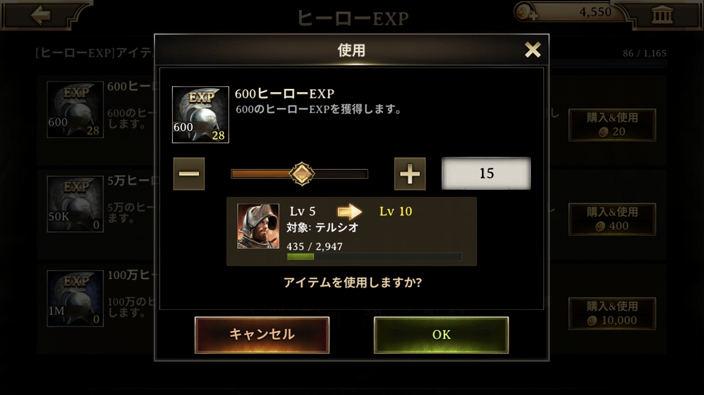
Task: Buy and use 50K EXP for 400 gold
Action: 612,219
